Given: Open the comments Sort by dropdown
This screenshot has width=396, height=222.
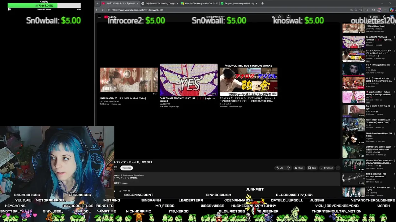Looking at the screenshot, I should [x=125, y=191].
